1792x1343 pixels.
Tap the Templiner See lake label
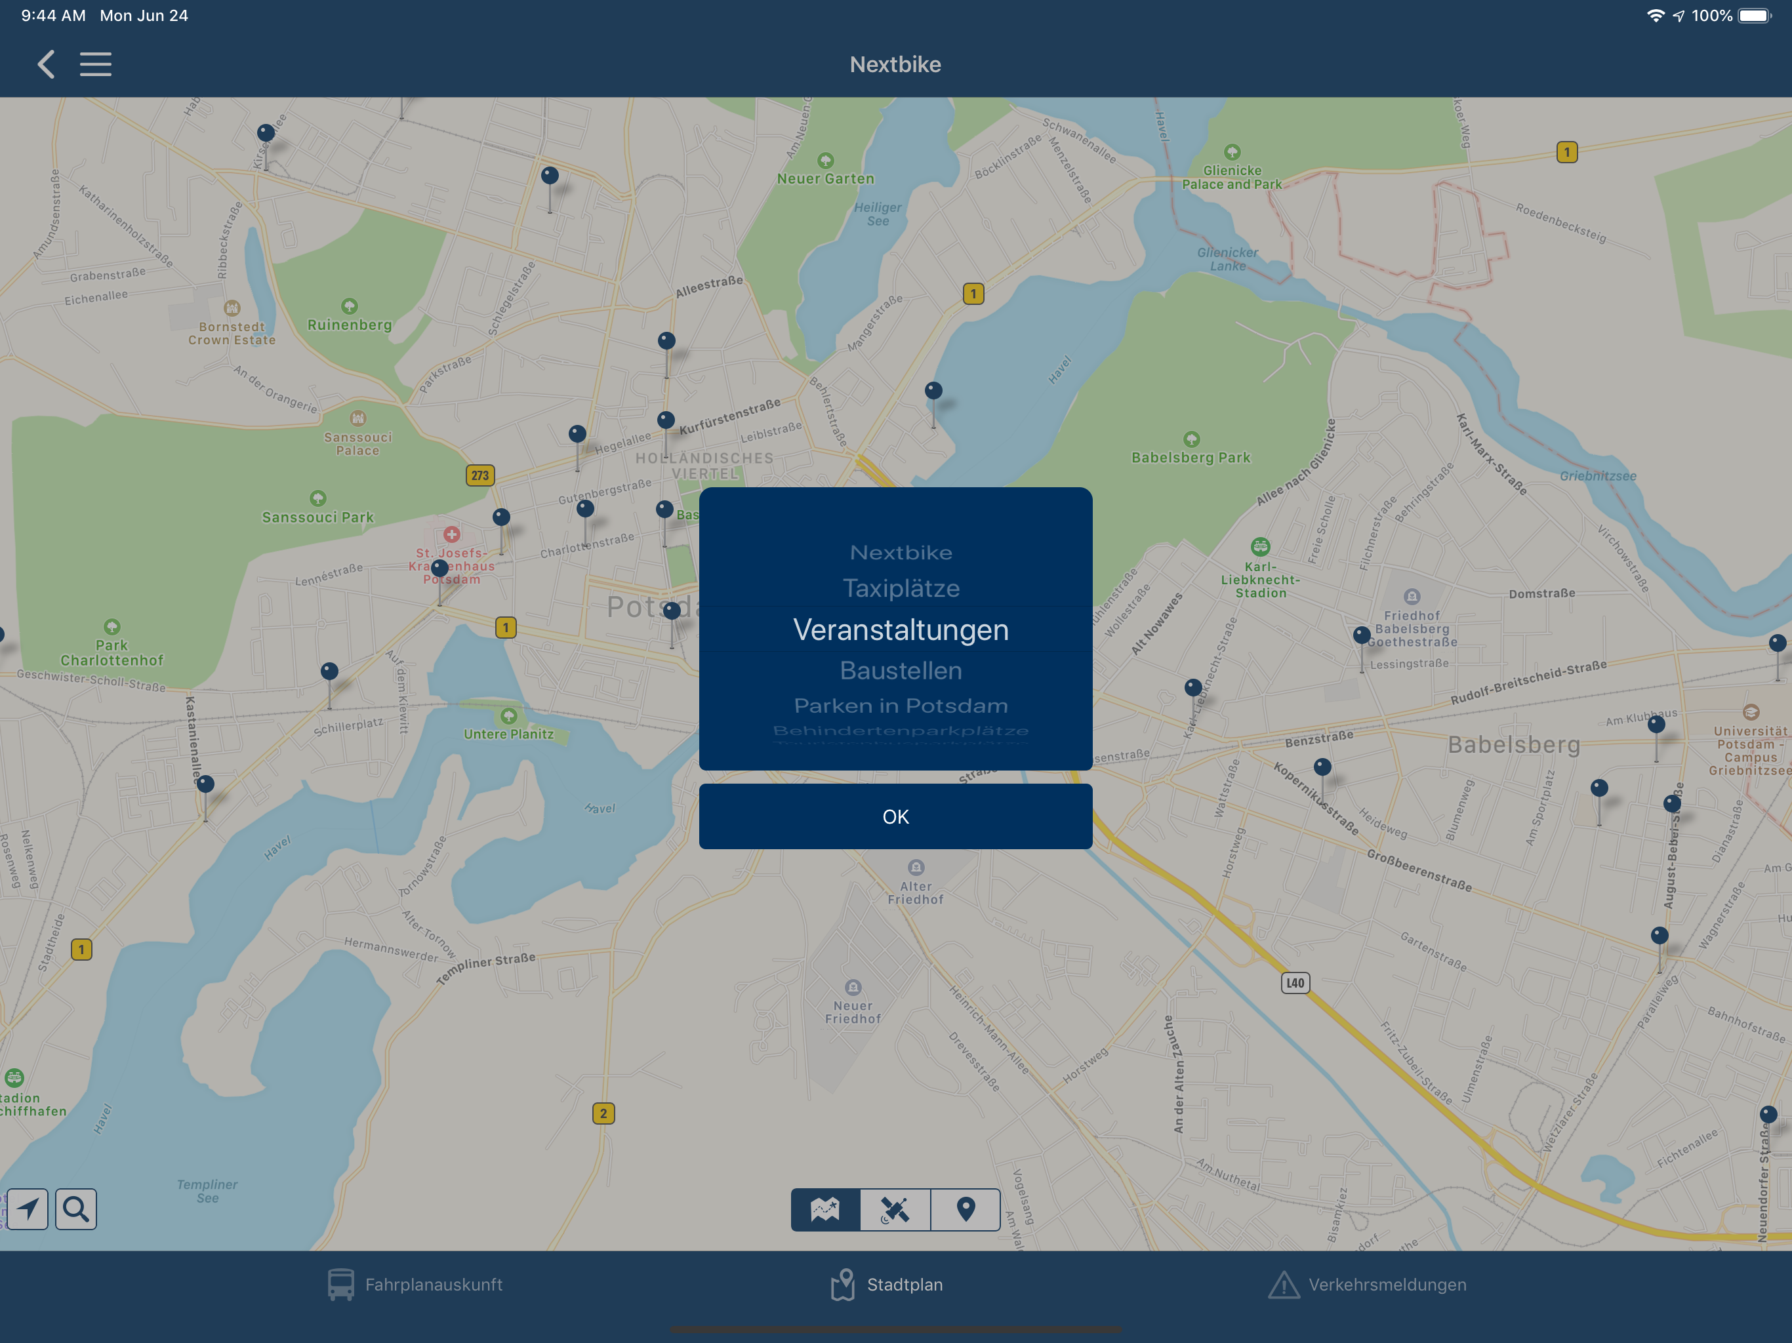[207, 1191]
